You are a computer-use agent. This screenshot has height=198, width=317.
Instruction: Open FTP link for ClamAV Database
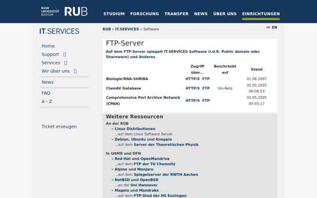click(206, 89)
